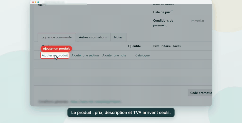Click the Liste de prix help question mark
242x123 pixels.
[x=172, y=11]
